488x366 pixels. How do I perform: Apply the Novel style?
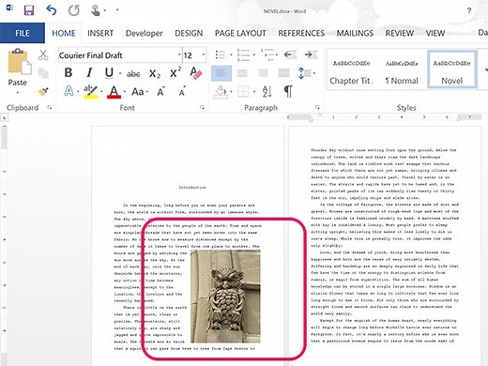pyautogui.click(x=452, y=70)
